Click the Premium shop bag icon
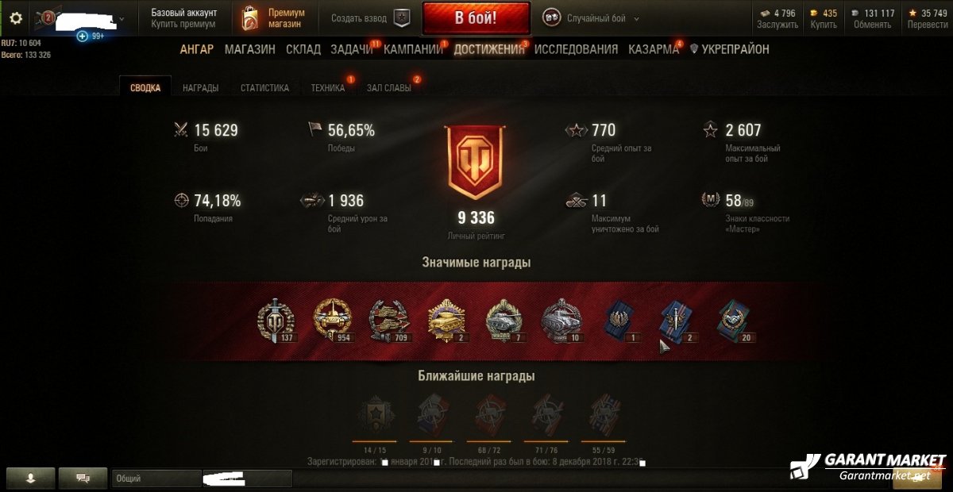 (251, 17)
